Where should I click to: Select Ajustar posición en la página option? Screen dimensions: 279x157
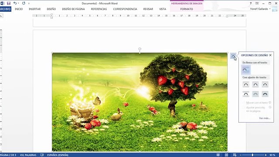[x=254, y=109]
